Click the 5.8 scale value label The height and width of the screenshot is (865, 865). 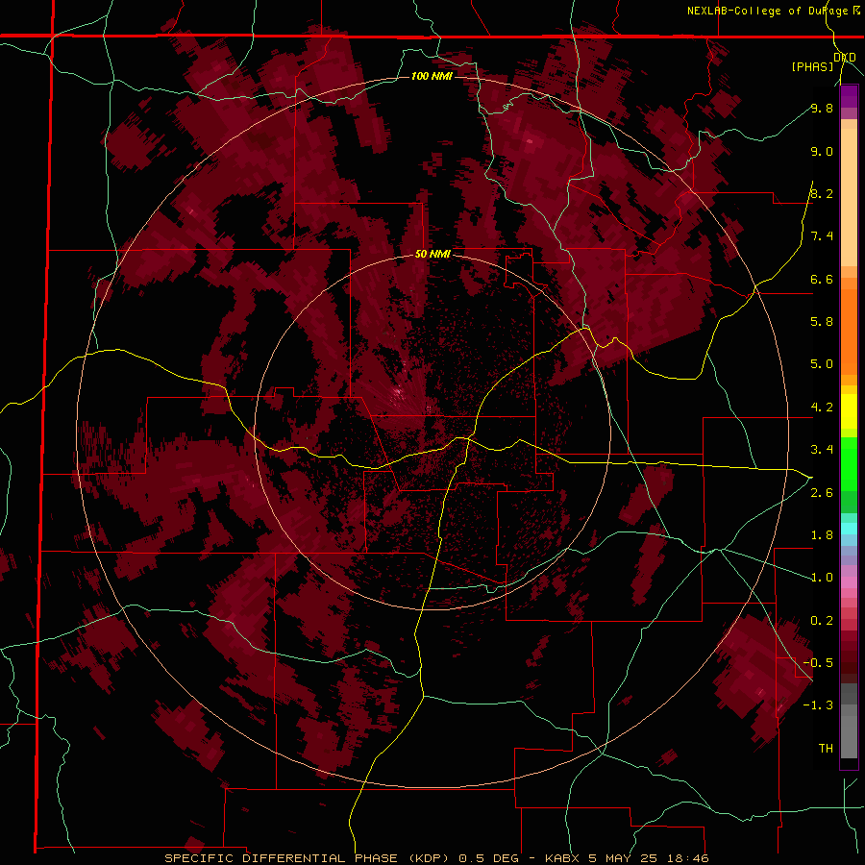(822, 322)
